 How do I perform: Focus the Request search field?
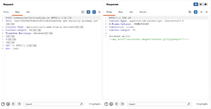(54, 104)
